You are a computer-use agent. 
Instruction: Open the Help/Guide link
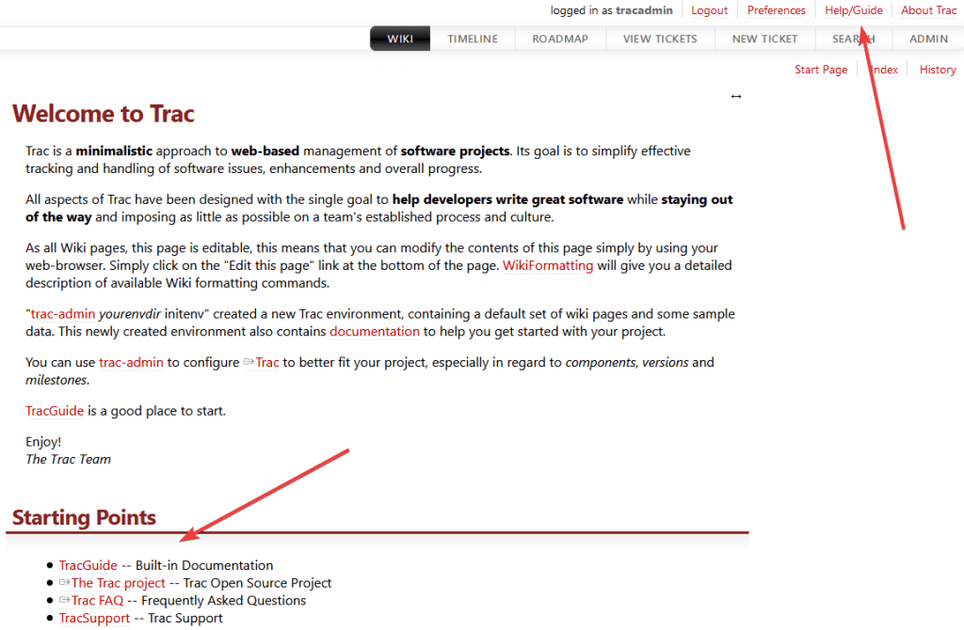coord(853,10)
